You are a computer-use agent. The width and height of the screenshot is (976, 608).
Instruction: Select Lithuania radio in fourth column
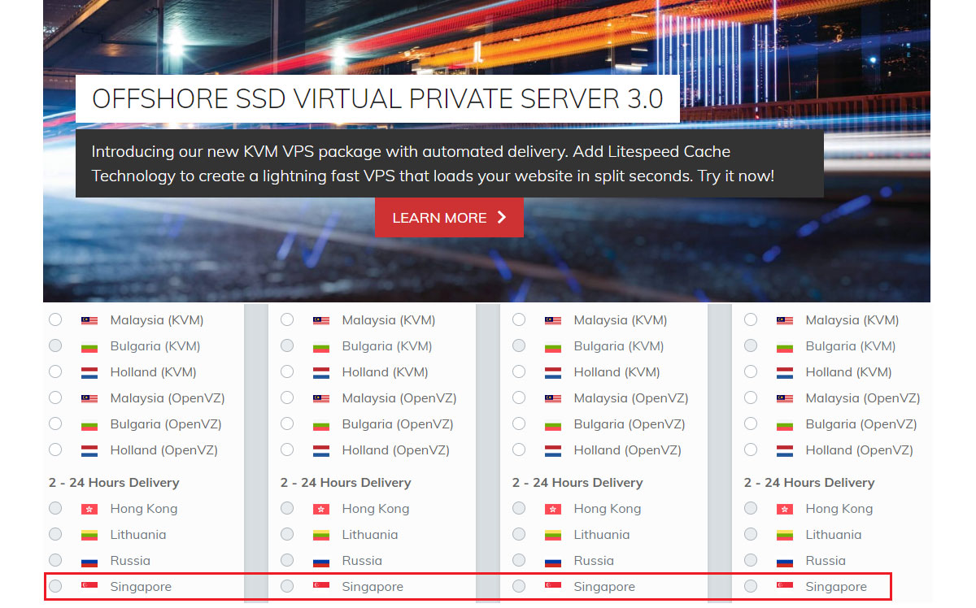coord(751,534)
